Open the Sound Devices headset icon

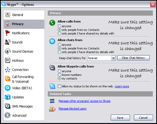pos(7,51)
